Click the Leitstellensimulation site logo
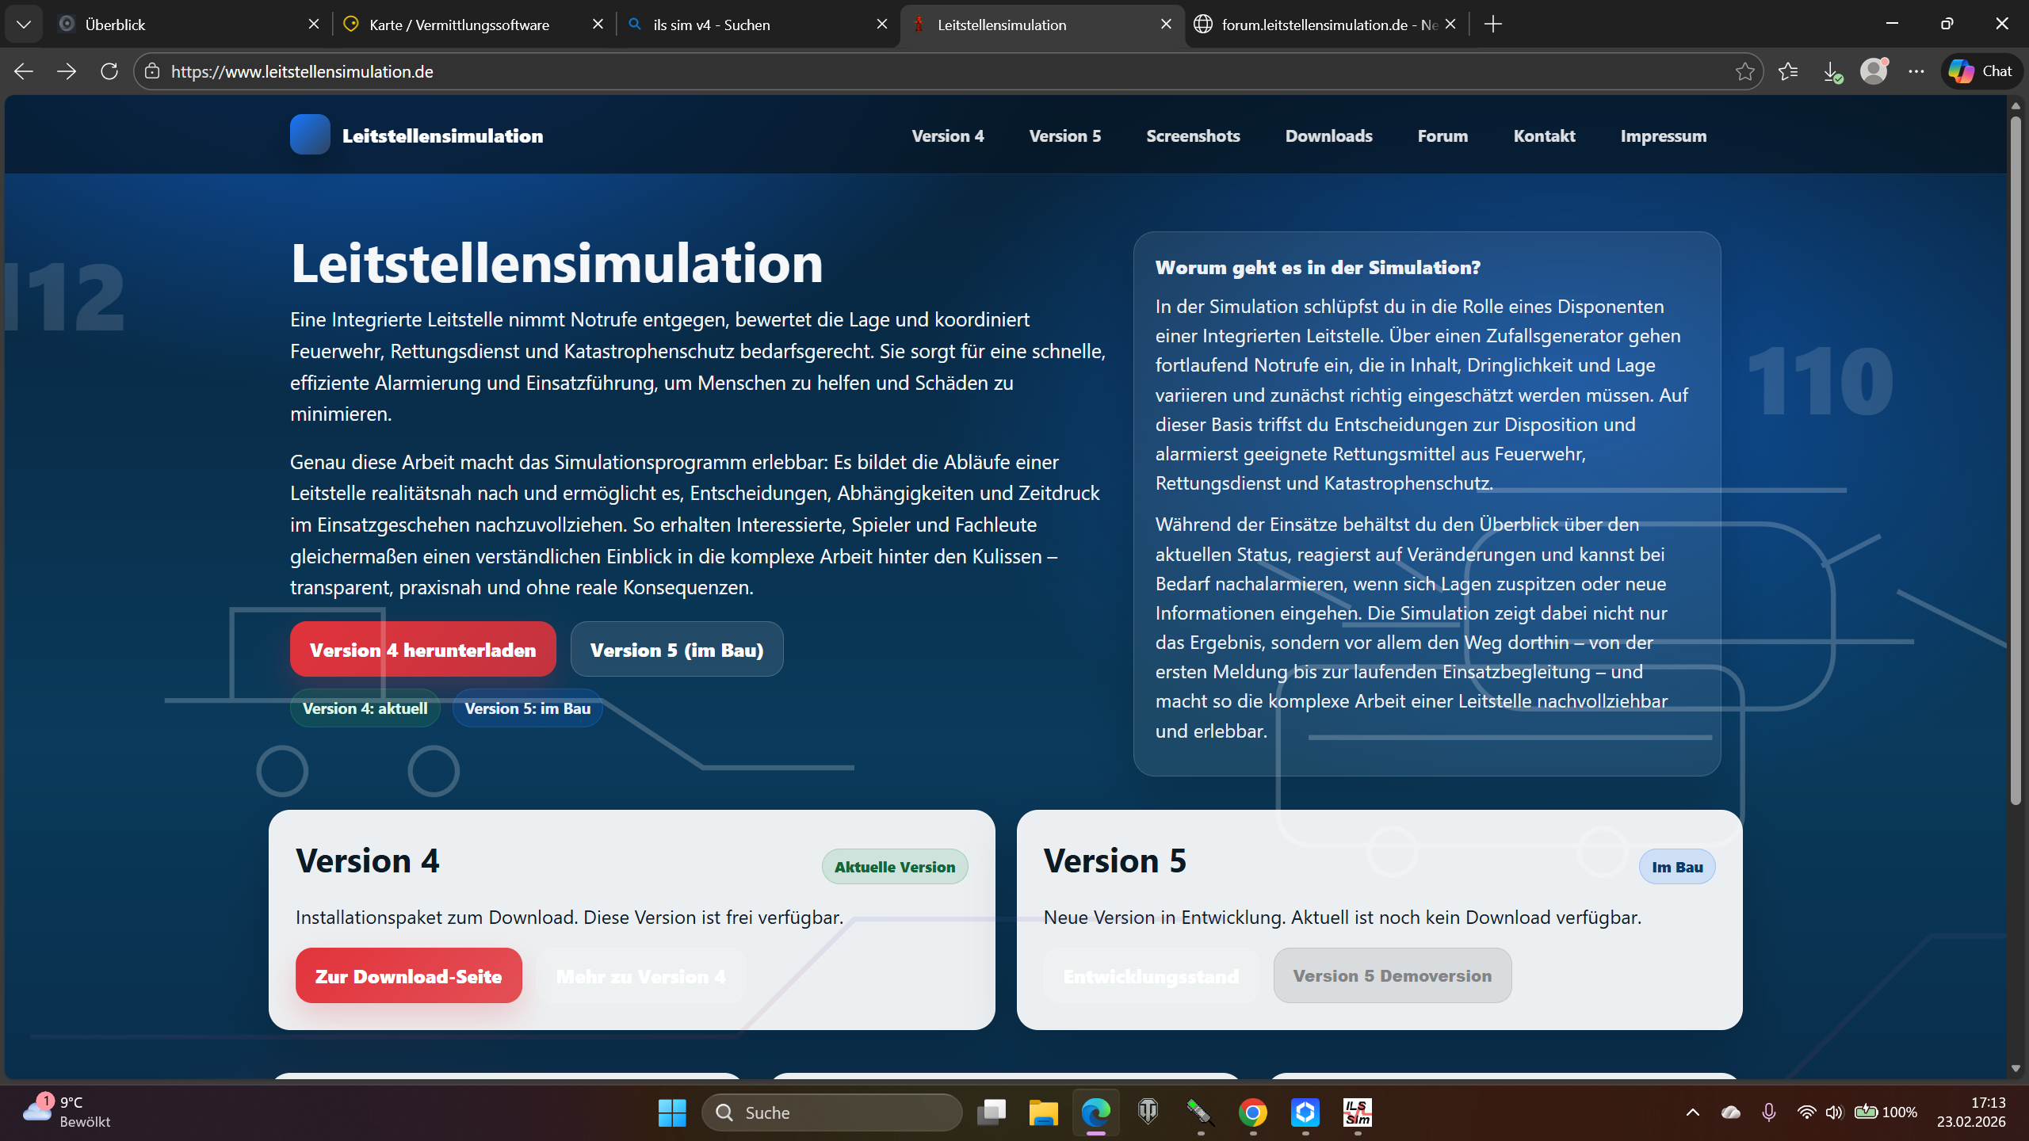This screenshot has width=2029, height=1141. tap(417, 135)
